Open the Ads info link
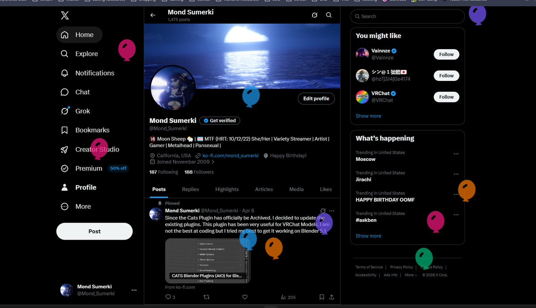Screen dimensions: 536x308 click(x=390, y=275)
